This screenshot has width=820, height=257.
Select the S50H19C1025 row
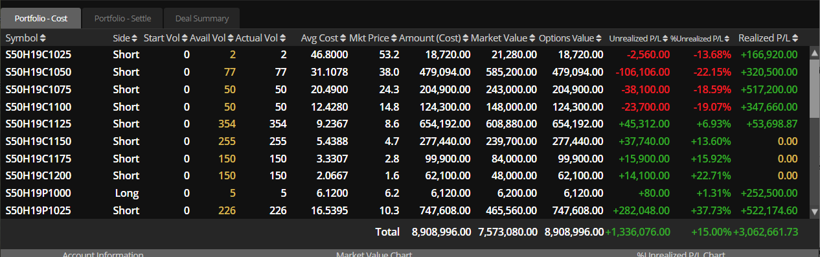pyautogui.click(x=404, y=54)
